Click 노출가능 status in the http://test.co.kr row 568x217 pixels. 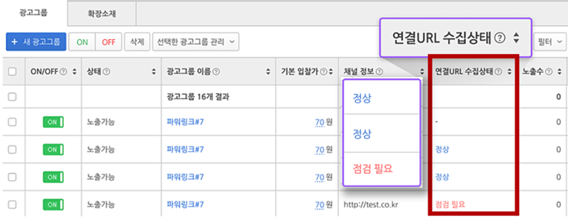tap(101, 205)
